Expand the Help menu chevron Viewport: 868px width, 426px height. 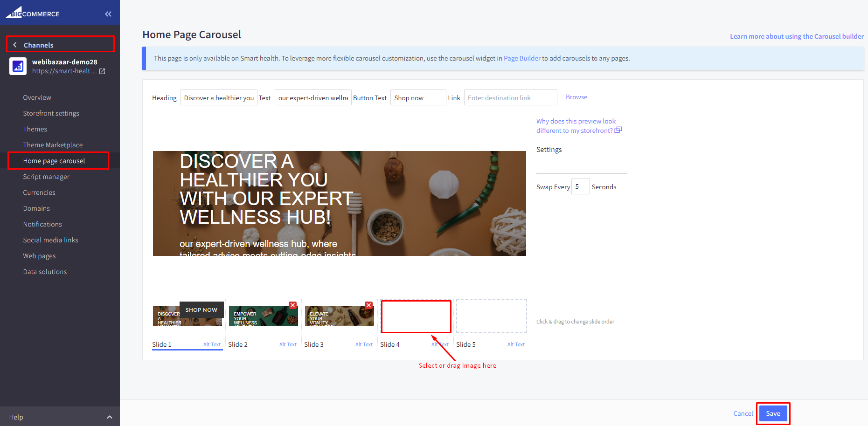click(110, 417)
